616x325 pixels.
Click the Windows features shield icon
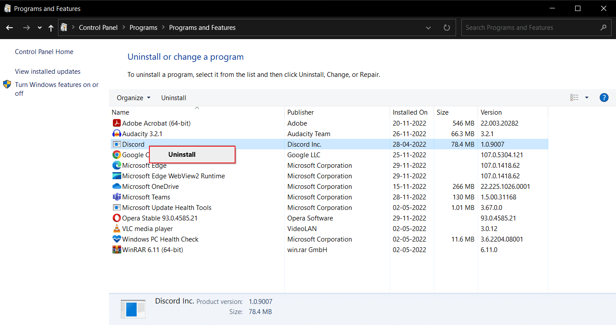(7, 84)
